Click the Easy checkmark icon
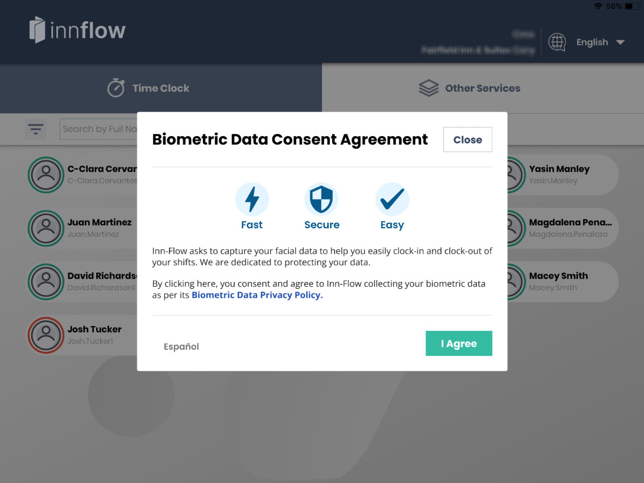This screenshot has width=644, height=483. tap(392, 199)
